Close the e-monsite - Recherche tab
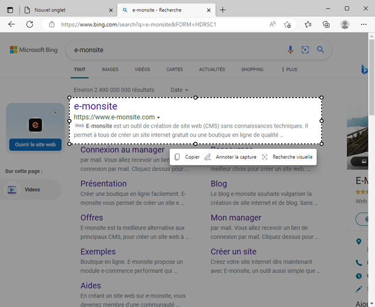Image resolution: width=375 pixels, height=307 pixels. (x=209, y=10)
